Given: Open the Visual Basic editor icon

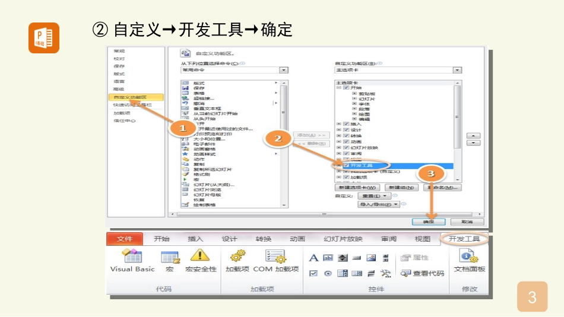Looking at the screenshot, I should click(x=132, y=256).
